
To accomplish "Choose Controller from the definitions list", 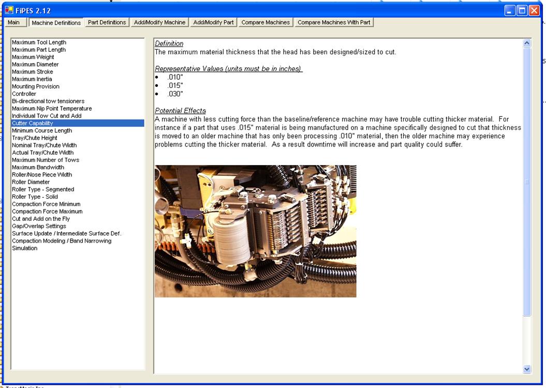I will click(24, 94).
